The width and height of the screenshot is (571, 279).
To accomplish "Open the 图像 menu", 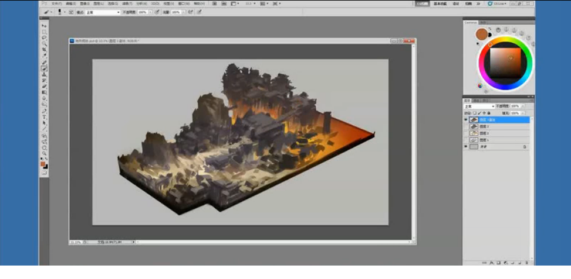I will pos(85,4).
